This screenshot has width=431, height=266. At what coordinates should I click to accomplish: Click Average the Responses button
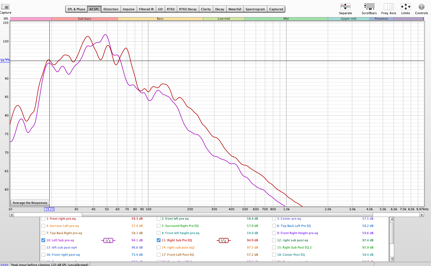pyautogui.click(x=30, y=203)
